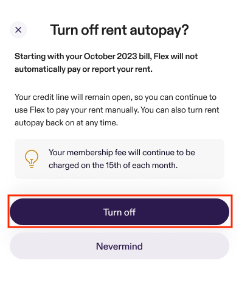Click the 'Starting with your October 2023 bill' line
This screenshot has width=239, height=308.
pyautogui.click(x=106, y=57)
